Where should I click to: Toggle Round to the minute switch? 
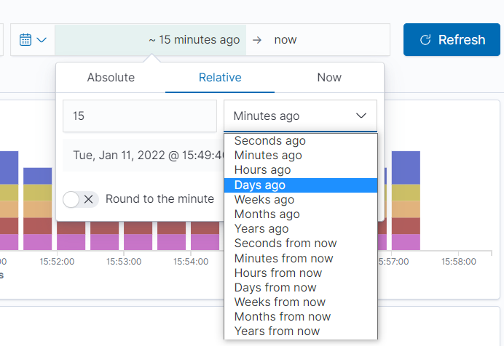click(x=81, y=199)
